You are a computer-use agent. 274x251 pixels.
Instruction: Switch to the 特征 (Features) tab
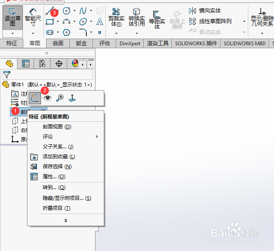click(12, 43)
